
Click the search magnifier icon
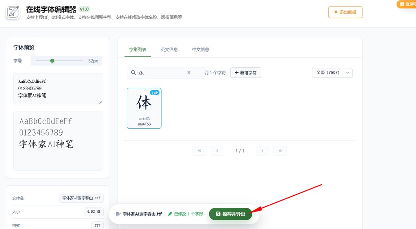coord(133,73)
